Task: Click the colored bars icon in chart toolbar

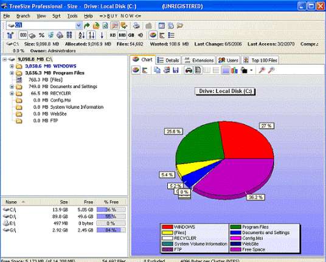Action: [x=234, y=71]
